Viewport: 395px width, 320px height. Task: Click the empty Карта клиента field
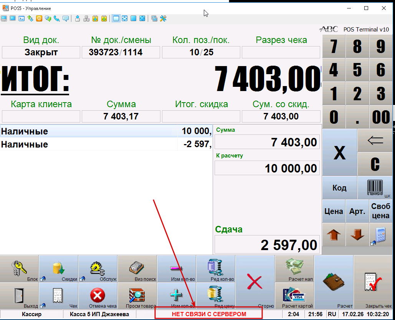coord(41,116)
